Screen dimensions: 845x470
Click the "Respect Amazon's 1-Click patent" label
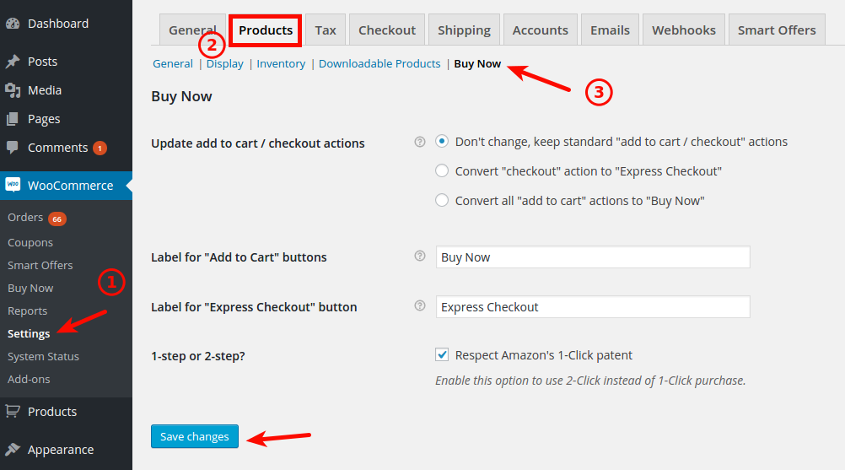[x=543, y=355]
